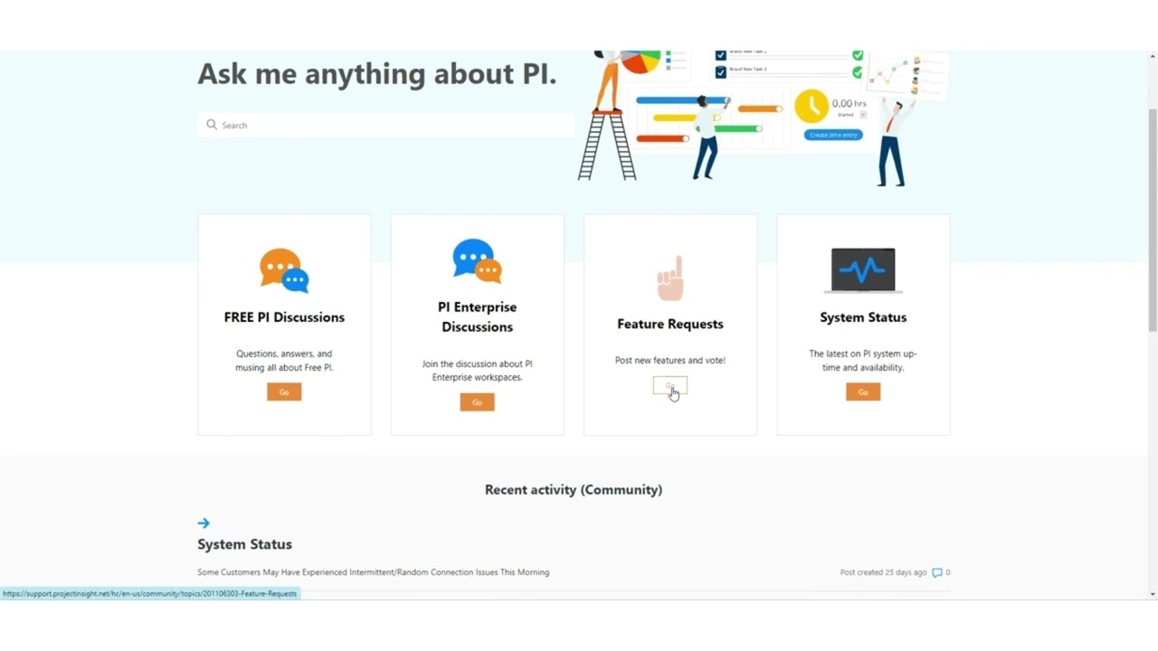Click 'Join the discussion about PI Enterprise' text
The width and height of the screenshot is (1158, 651).
click(477, 371)
